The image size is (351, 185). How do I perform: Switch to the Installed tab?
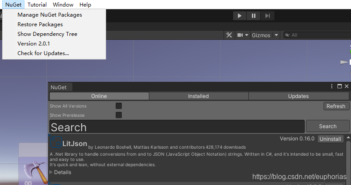199,96
